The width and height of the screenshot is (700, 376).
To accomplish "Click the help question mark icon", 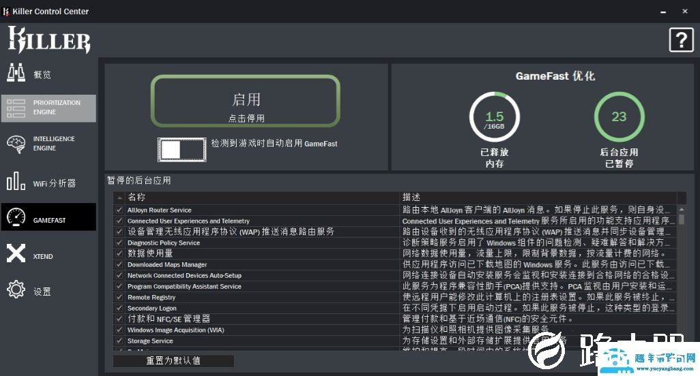I will tap(682, 40).
